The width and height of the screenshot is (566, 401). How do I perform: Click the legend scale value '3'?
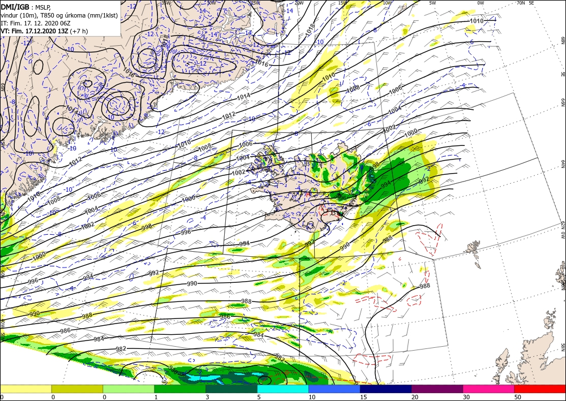point(207,397)
